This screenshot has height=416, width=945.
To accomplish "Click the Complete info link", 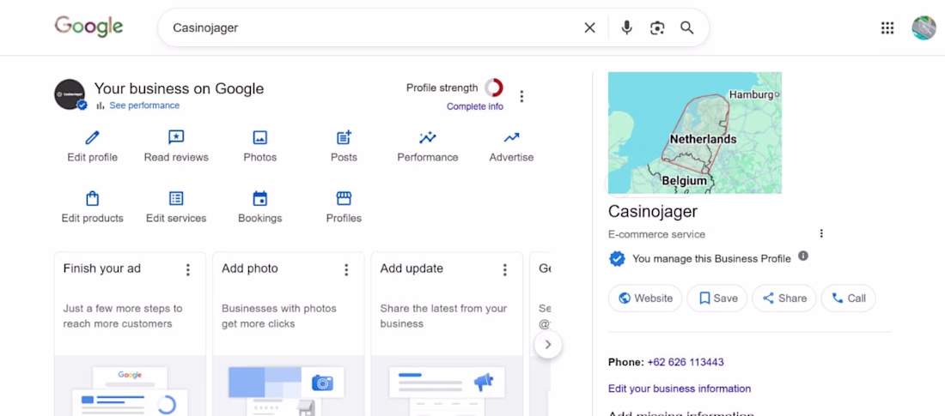I will (x=475, y=106).
